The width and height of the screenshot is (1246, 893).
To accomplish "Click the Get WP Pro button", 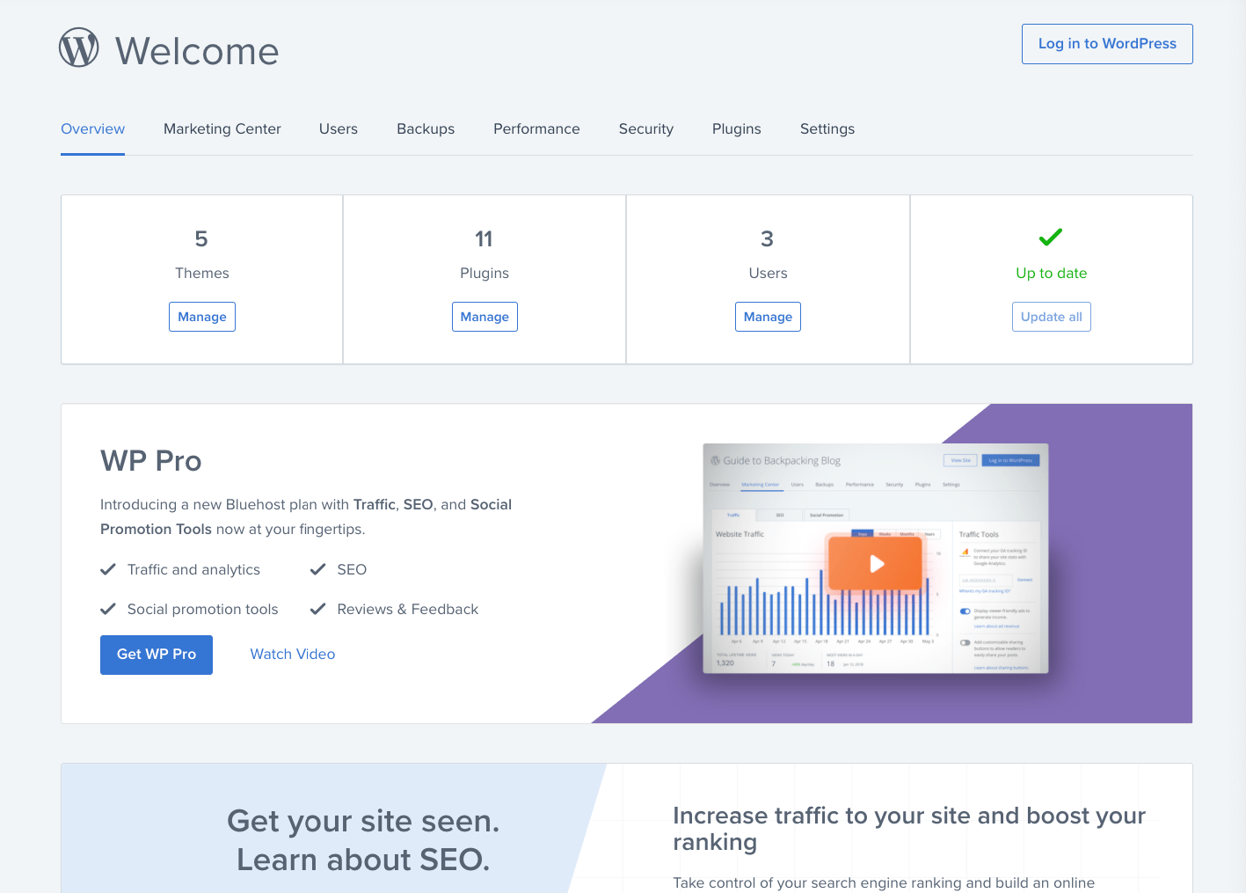I will 157,655.
